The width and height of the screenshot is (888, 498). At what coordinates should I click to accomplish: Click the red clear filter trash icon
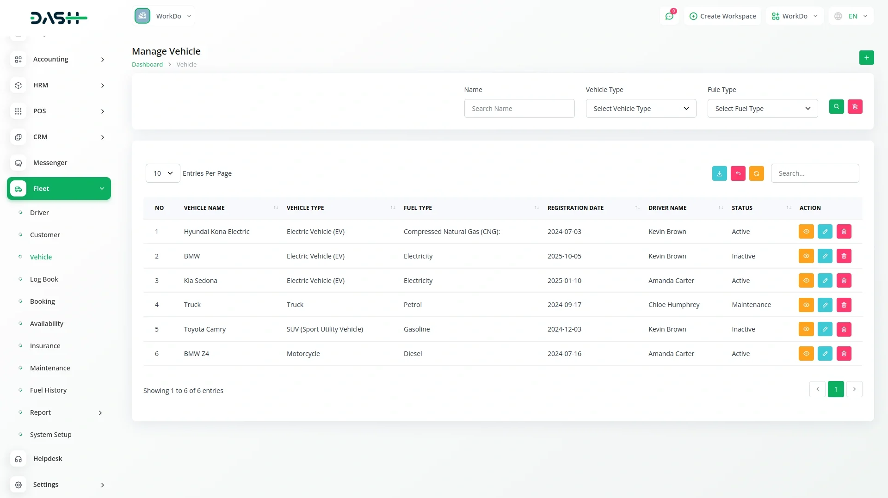[855, 107]
